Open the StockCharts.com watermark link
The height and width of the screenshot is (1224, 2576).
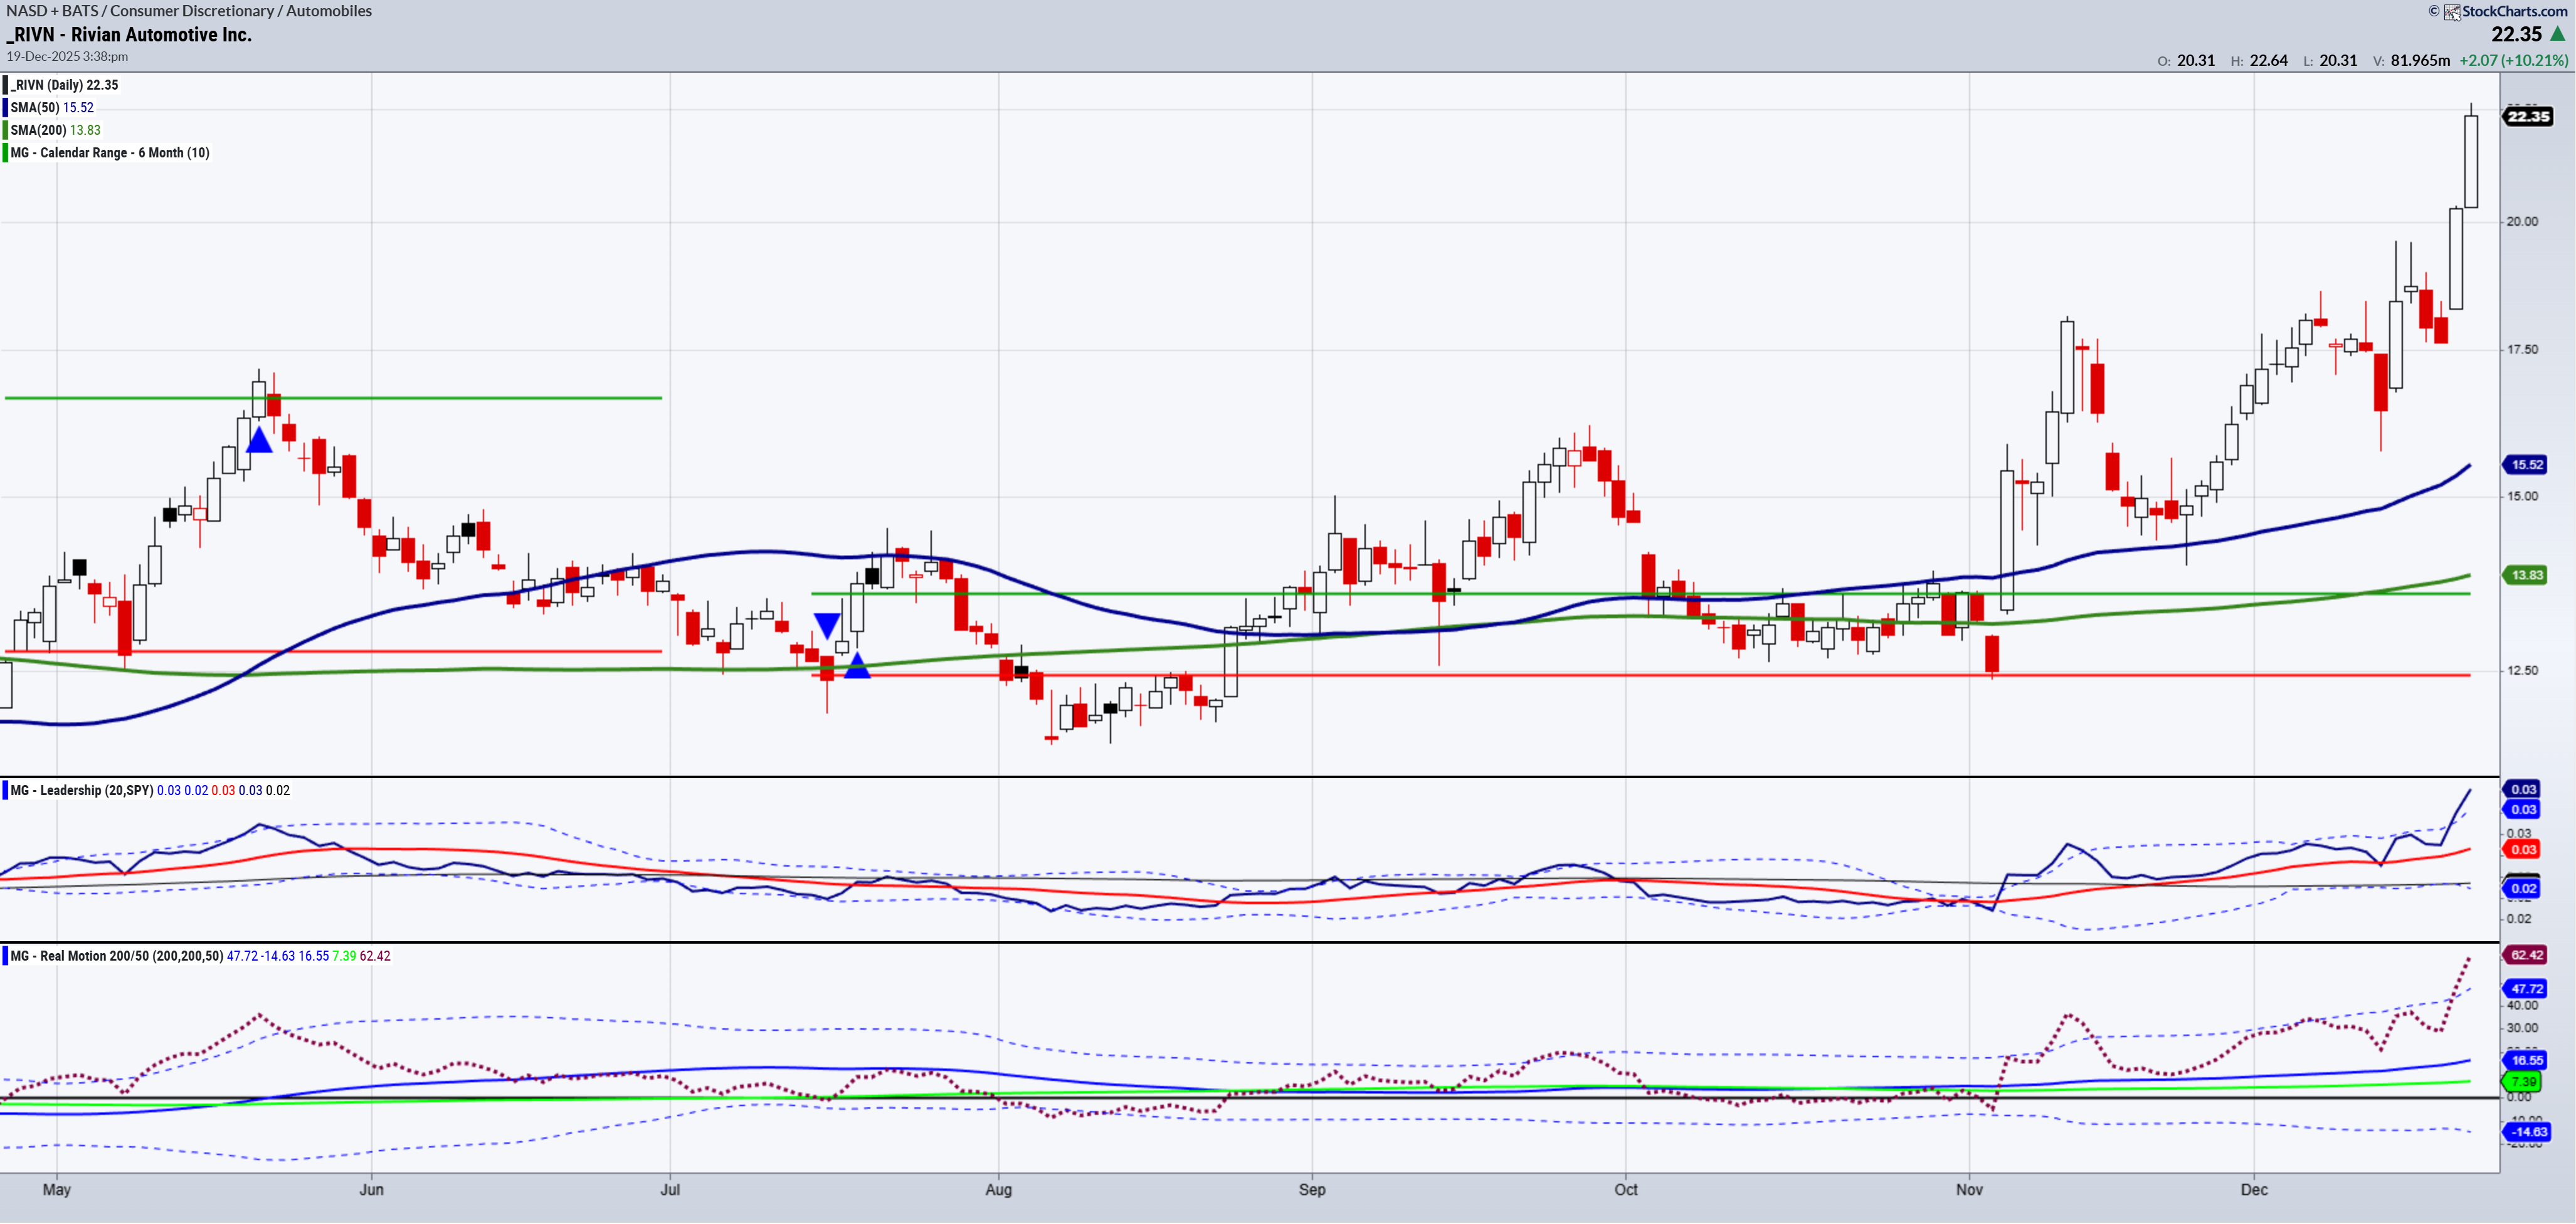click(x=2514, y=12)
